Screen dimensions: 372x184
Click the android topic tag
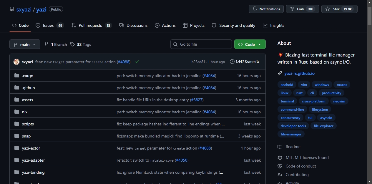coord(287,85)
